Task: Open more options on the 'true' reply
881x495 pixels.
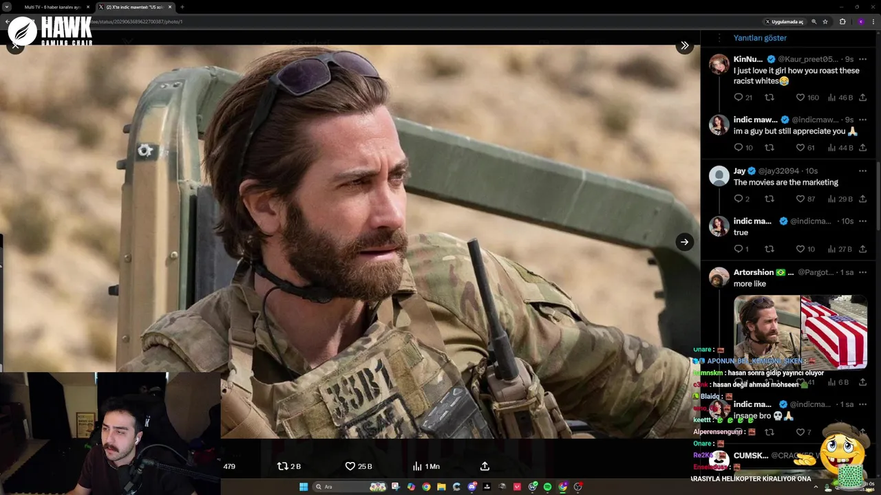Action: coord(862,221)
